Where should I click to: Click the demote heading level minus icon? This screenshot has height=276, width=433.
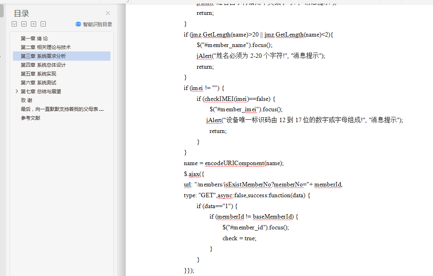pos(43,24)
